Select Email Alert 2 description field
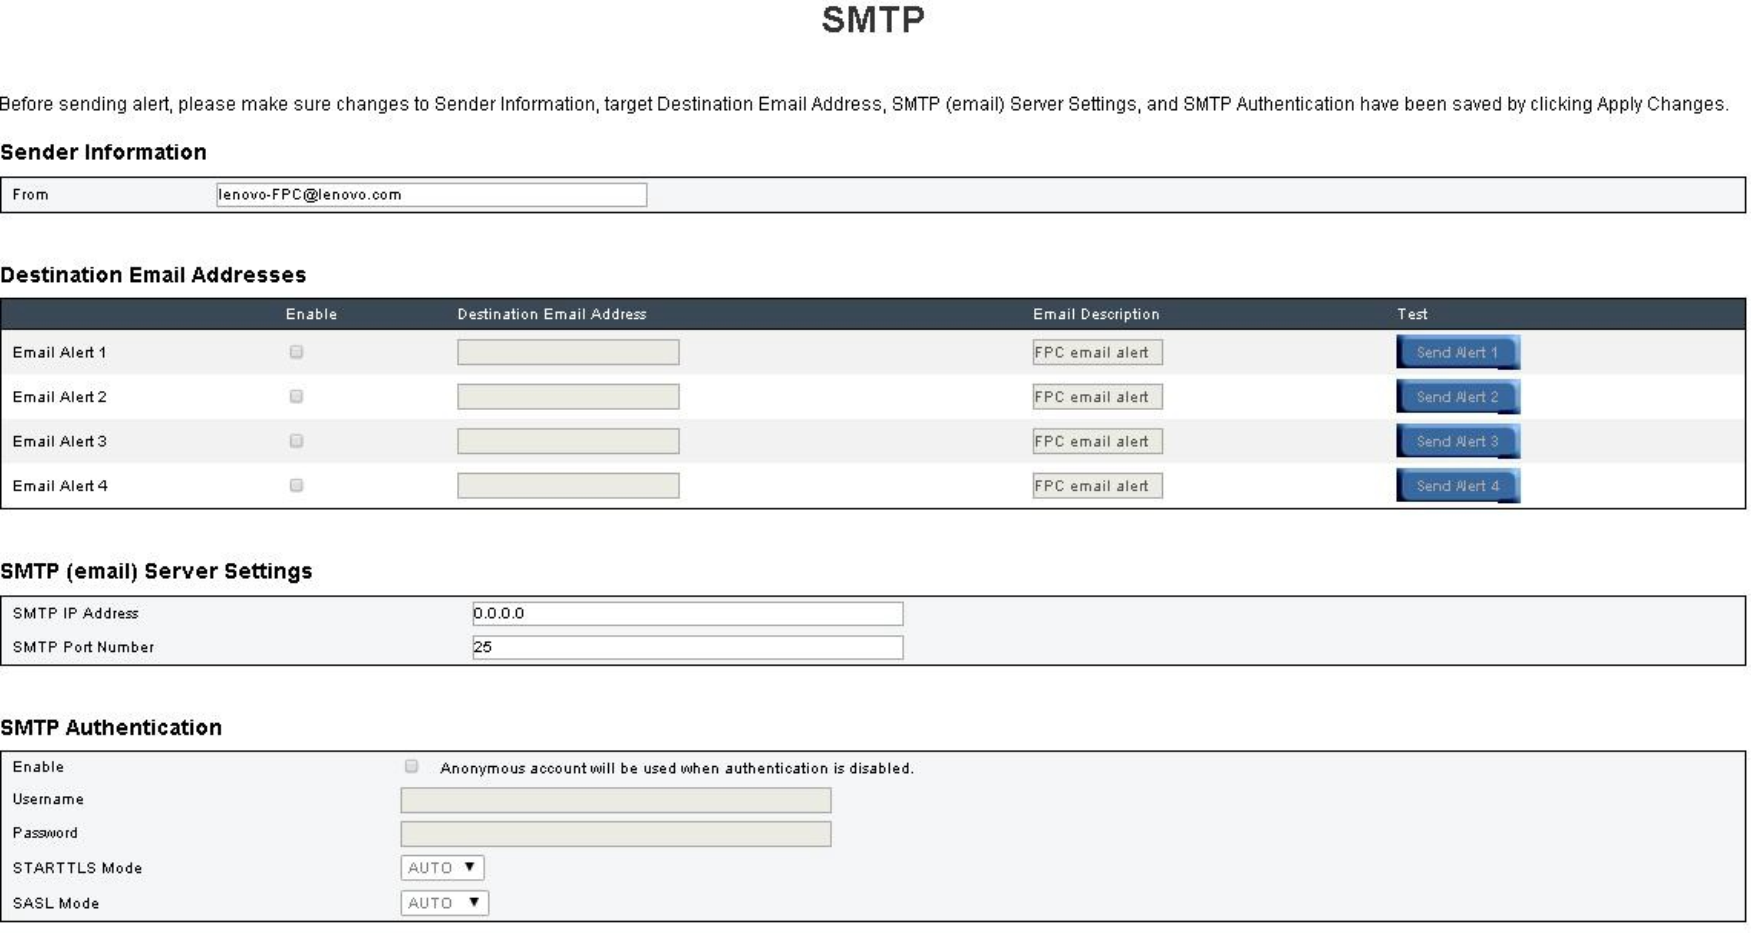 [x=1098, y=397]
